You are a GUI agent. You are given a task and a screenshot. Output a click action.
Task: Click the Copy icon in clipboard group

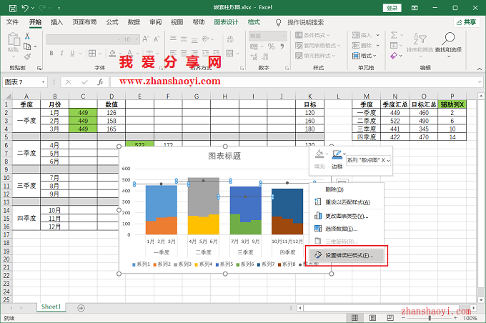pos(27,46)
